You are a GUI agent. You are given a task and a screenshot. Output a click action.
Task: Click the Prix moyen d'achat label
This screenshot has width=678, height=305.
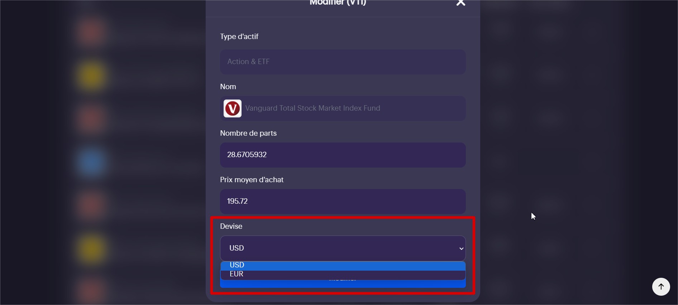point(252,180)
